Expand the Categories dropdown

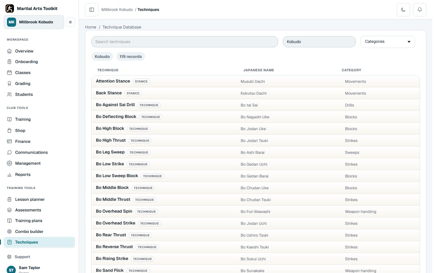click(388, 42)
